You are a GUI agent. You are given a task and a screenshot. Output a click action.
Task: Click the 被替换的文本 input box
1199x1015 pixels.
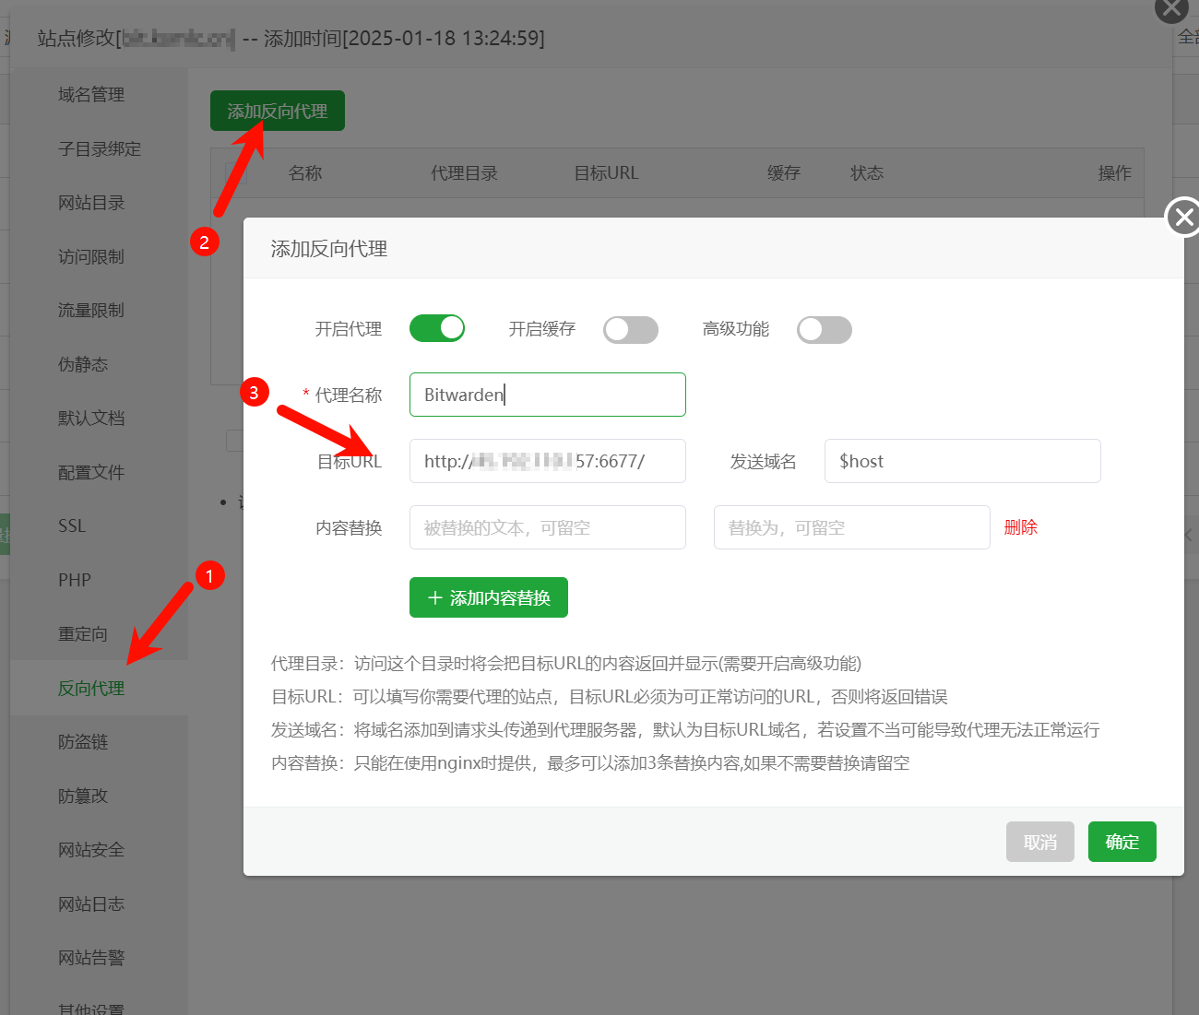[547, 527]
